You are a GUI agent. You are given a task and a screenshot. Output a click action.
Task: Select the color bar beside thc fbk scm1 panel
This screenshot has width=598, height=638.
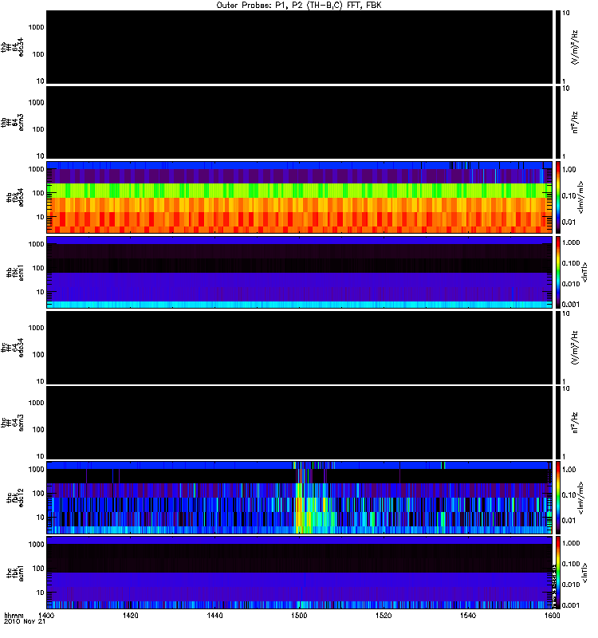tap(558, 572)
